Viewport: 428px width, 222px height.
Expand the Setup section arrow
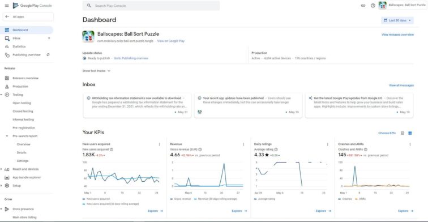click(1, 186)
